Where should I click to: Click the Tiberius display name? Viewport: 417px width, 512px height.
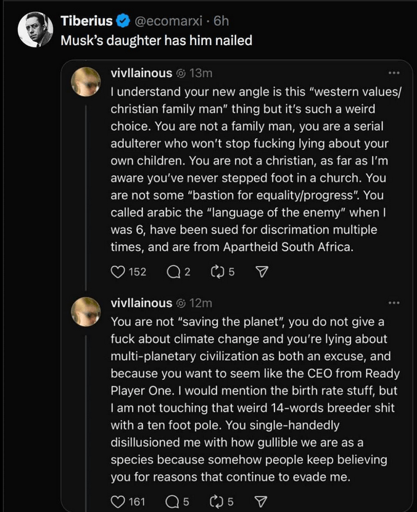point(87,22)
